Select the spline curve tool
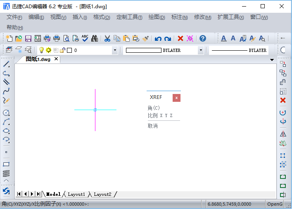Image resolution: width=292 pixels, height=209 pixels. pyautogui.click(x=6, y=91)
